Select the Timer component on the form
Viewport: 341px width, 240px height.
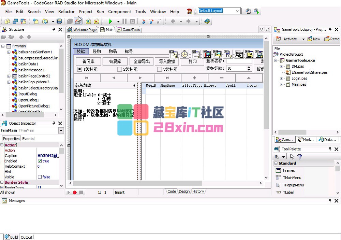pos(184,54)
